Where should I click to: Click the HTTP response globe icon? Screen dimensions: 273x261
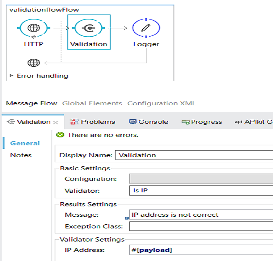34,63
